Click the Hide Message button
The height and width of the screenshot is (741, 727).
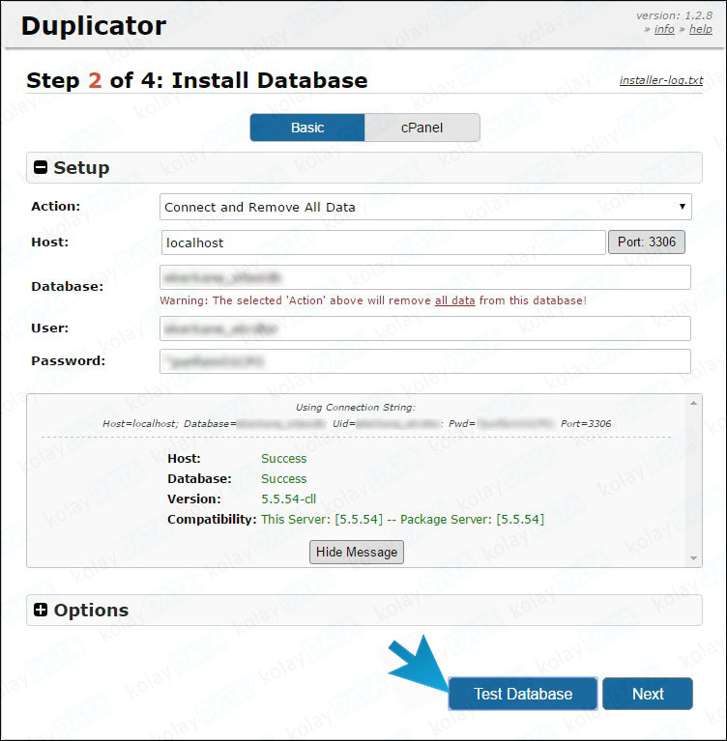[x=357, y=552]
